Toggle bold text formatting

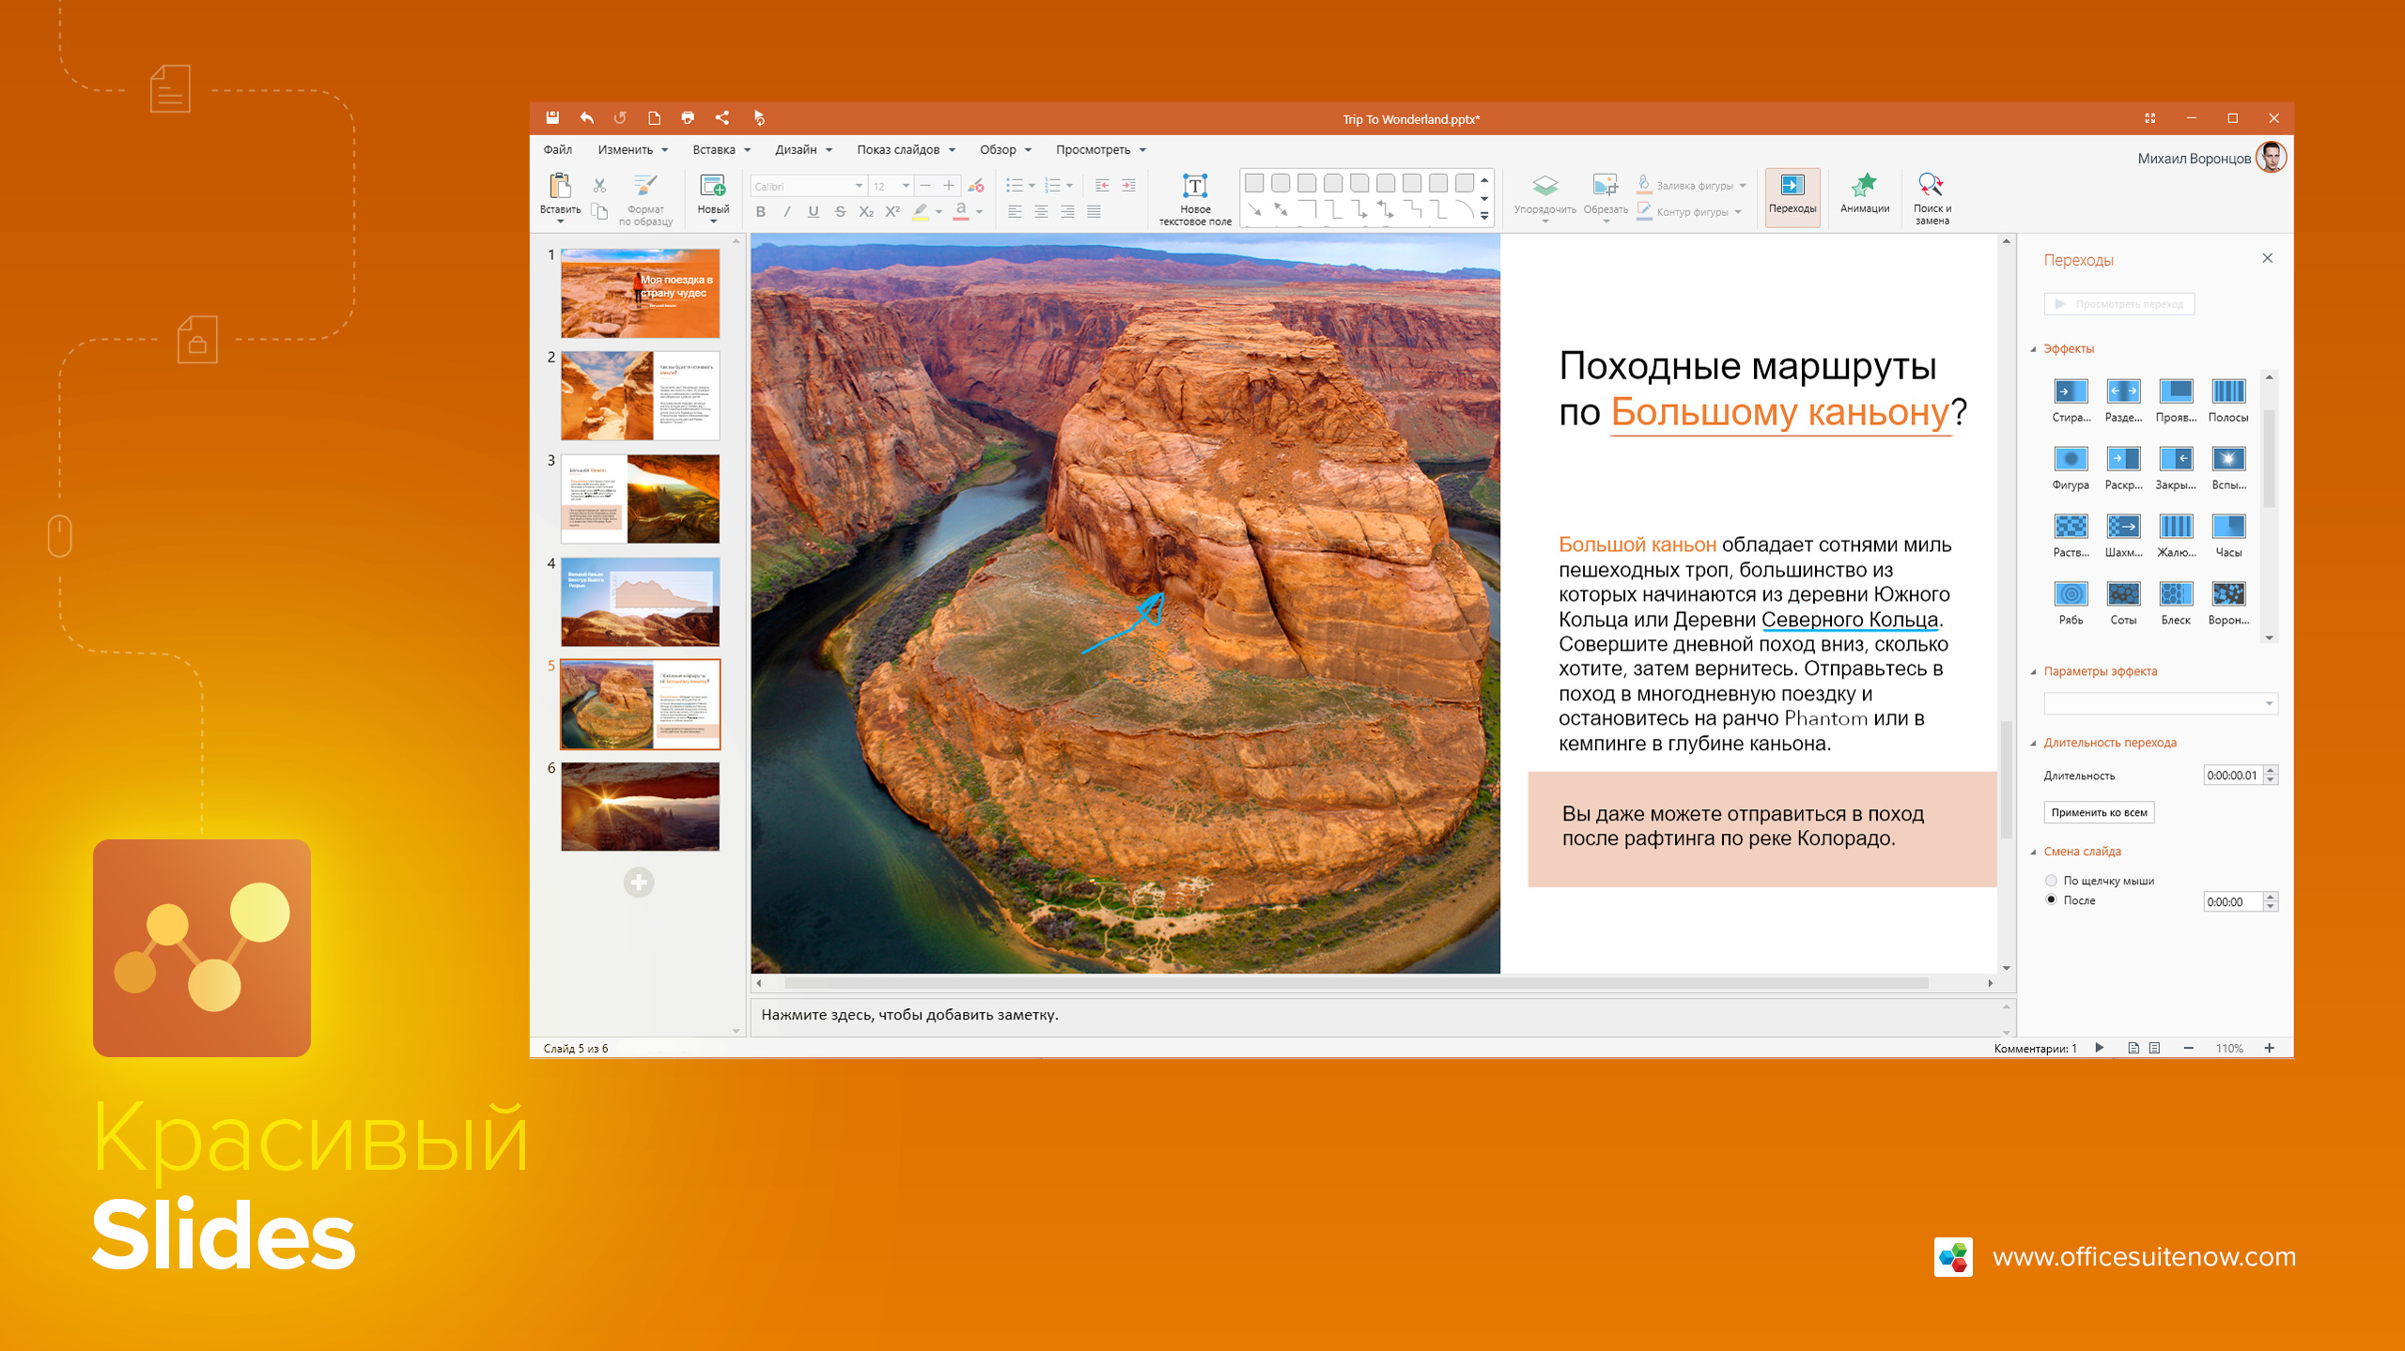[761, 212]
